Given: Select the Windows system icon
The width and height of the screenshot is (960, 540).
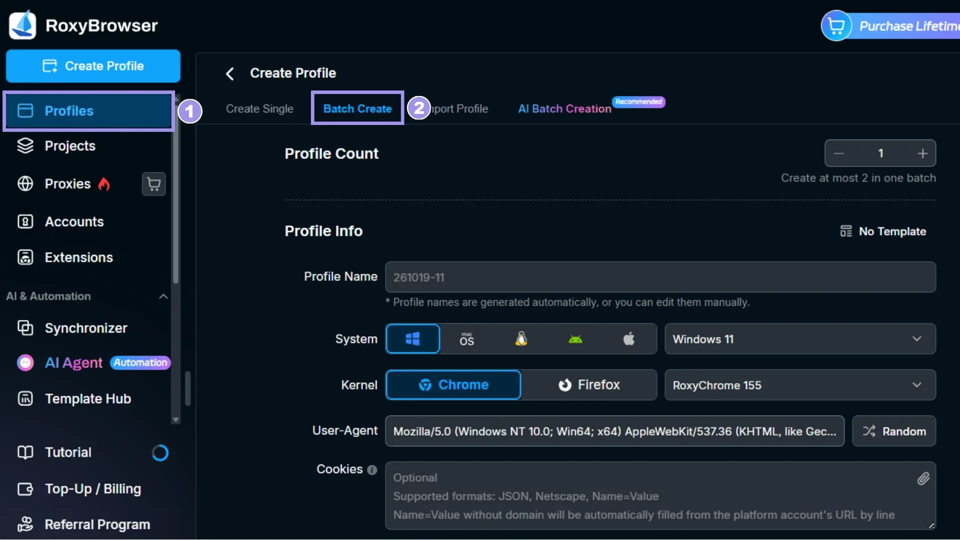Looking at the screenshot, I should (413, 339).
